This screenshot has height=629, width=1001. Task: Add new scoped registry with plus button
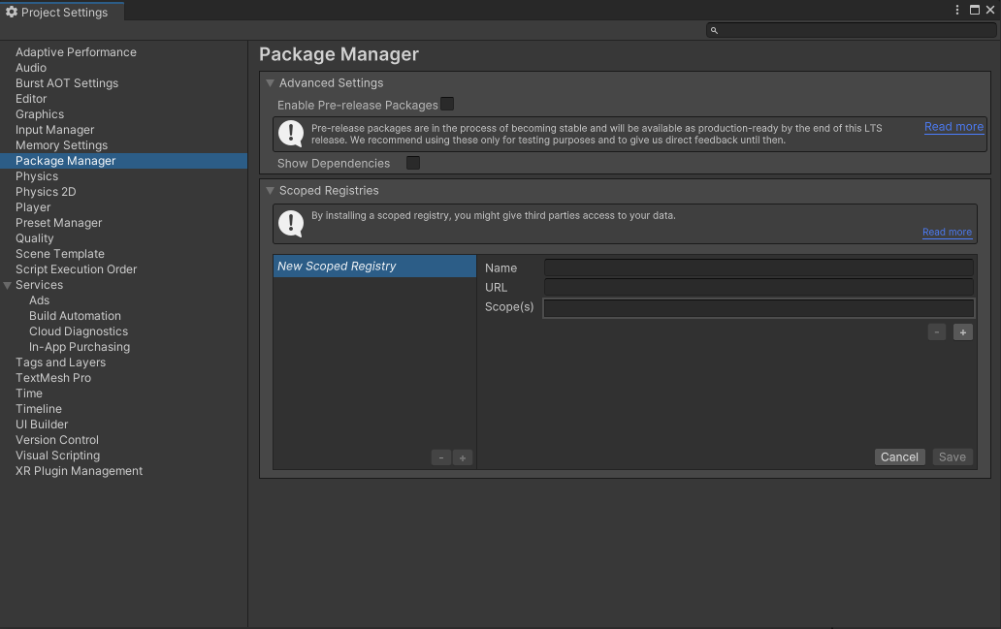(x=463, y=457)
